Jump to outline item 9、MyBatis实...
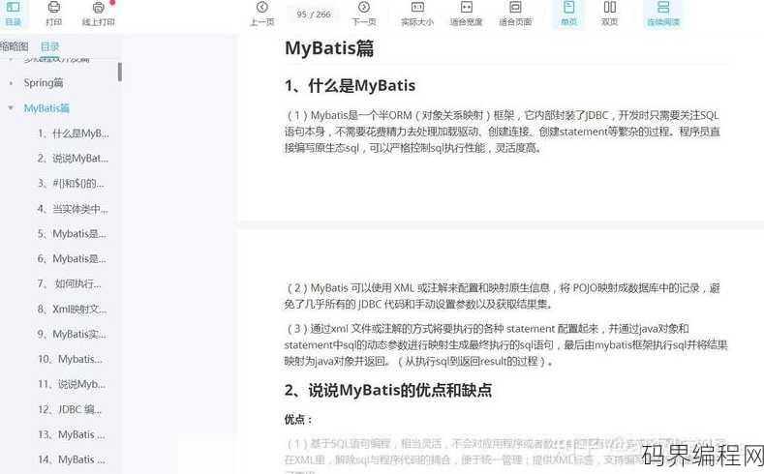Viewport: 764px width, 474px height. [72, 334]
